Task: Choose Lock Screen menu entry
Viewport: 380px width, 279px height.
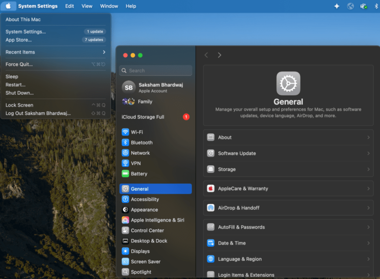Action: 56,105
